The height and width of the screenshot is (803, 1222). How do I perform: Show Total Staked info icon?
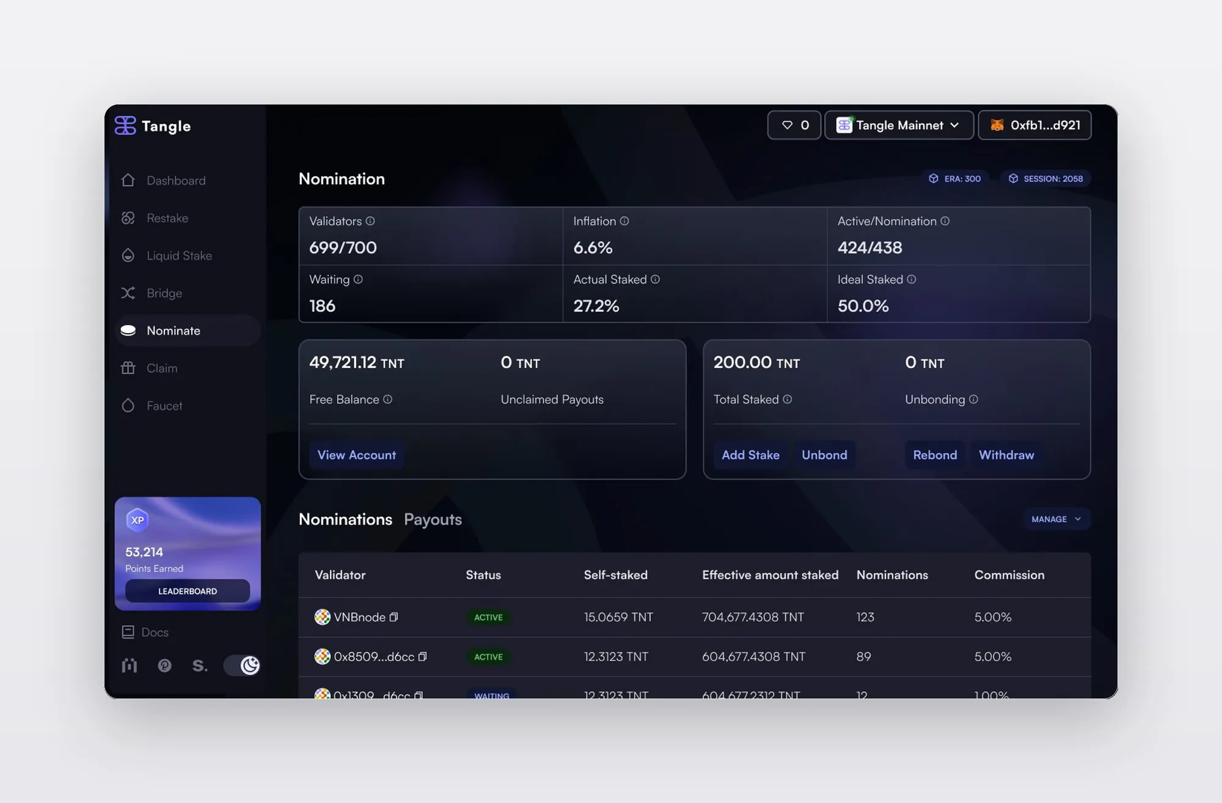coord(788,399)
